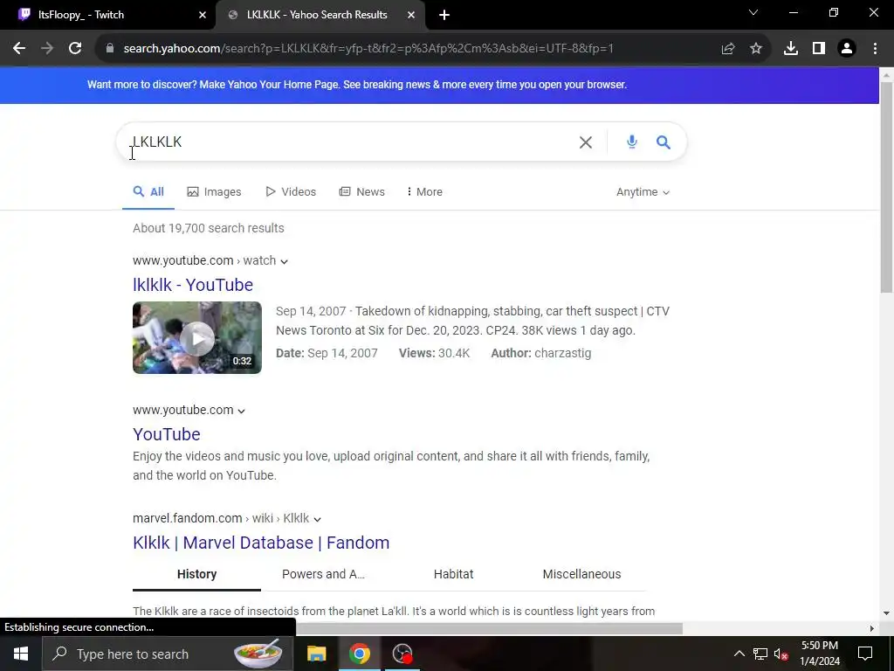Click the Author: charzastig text
Screen dimensions: 894x671
[x=541, y=353]
